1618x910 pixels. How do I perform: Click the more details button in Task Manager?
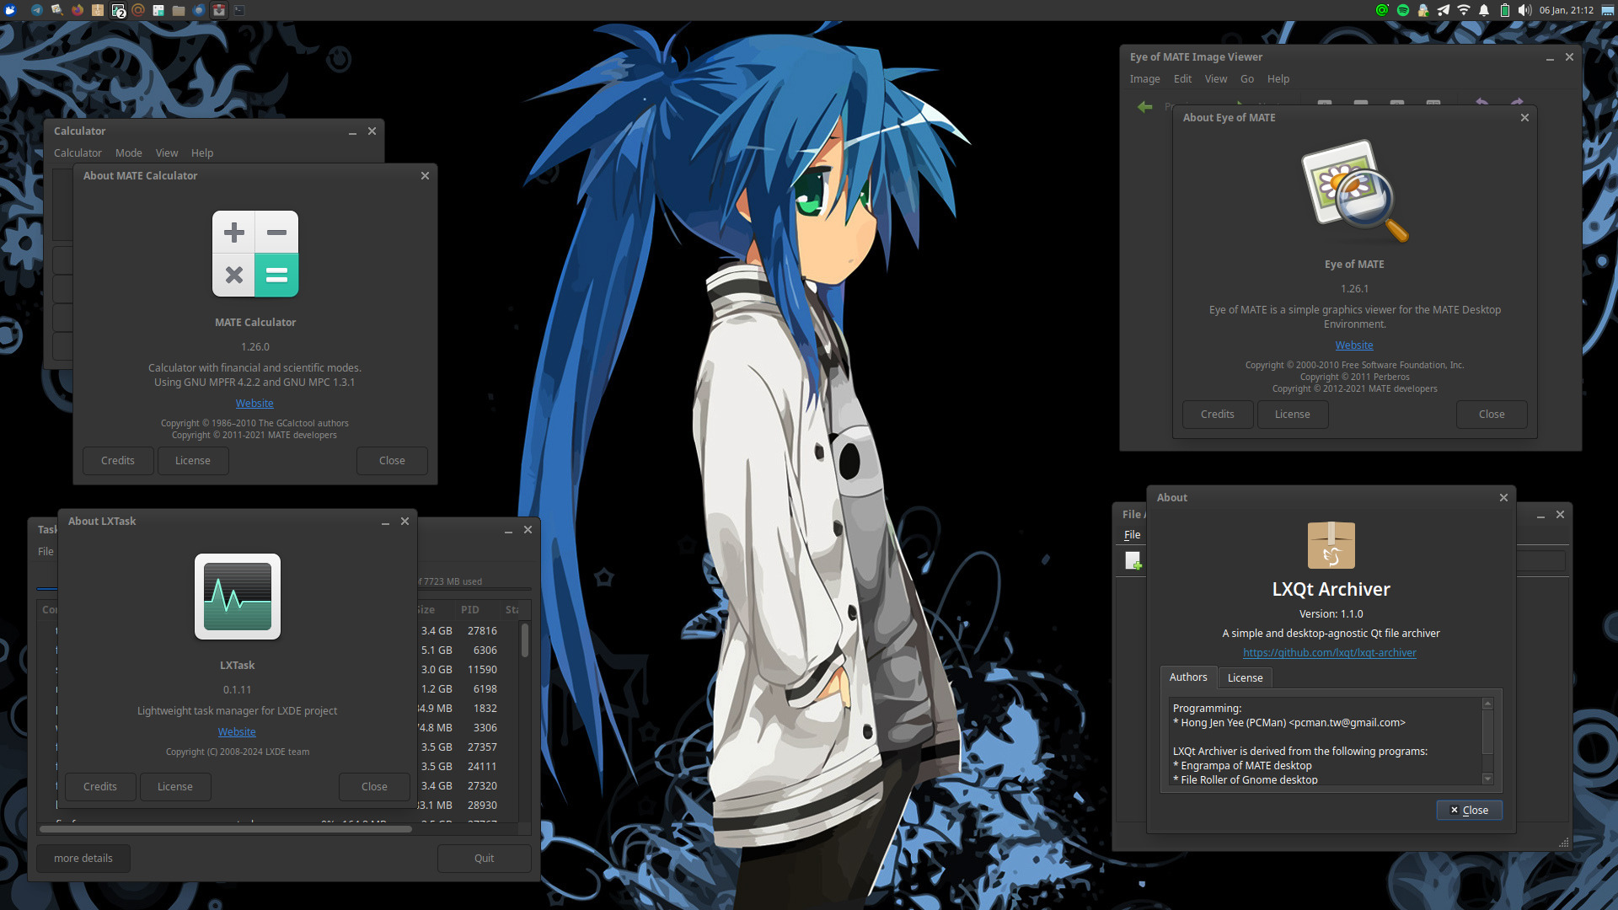[x=83, y=858]
